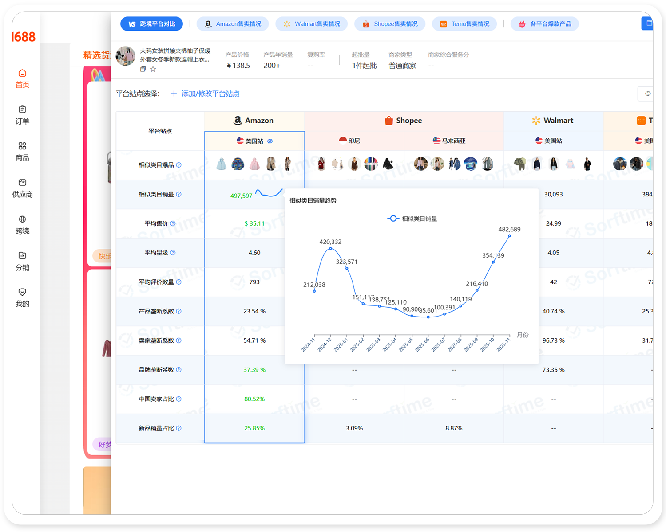Click the refresh icon button at right
Image resolution: width=666 pixels, height=532 pixels.
click(647, 94)
